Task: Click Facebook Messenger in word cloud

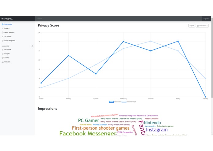Action: (x=88, y=133)
